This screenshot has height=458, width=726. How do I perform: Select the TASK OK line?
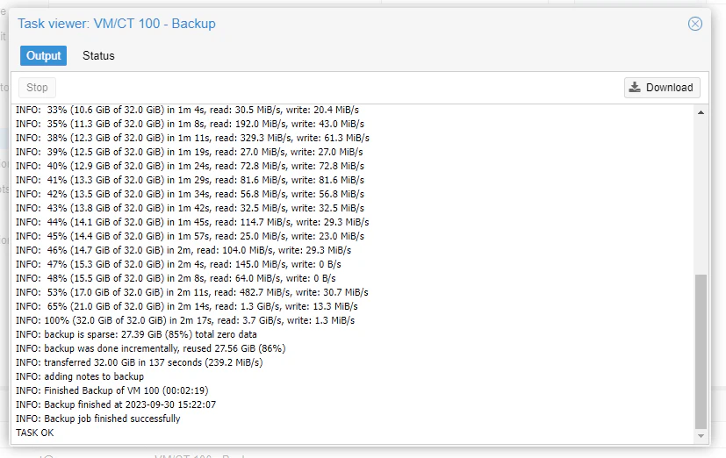click(x=35, y=433)
